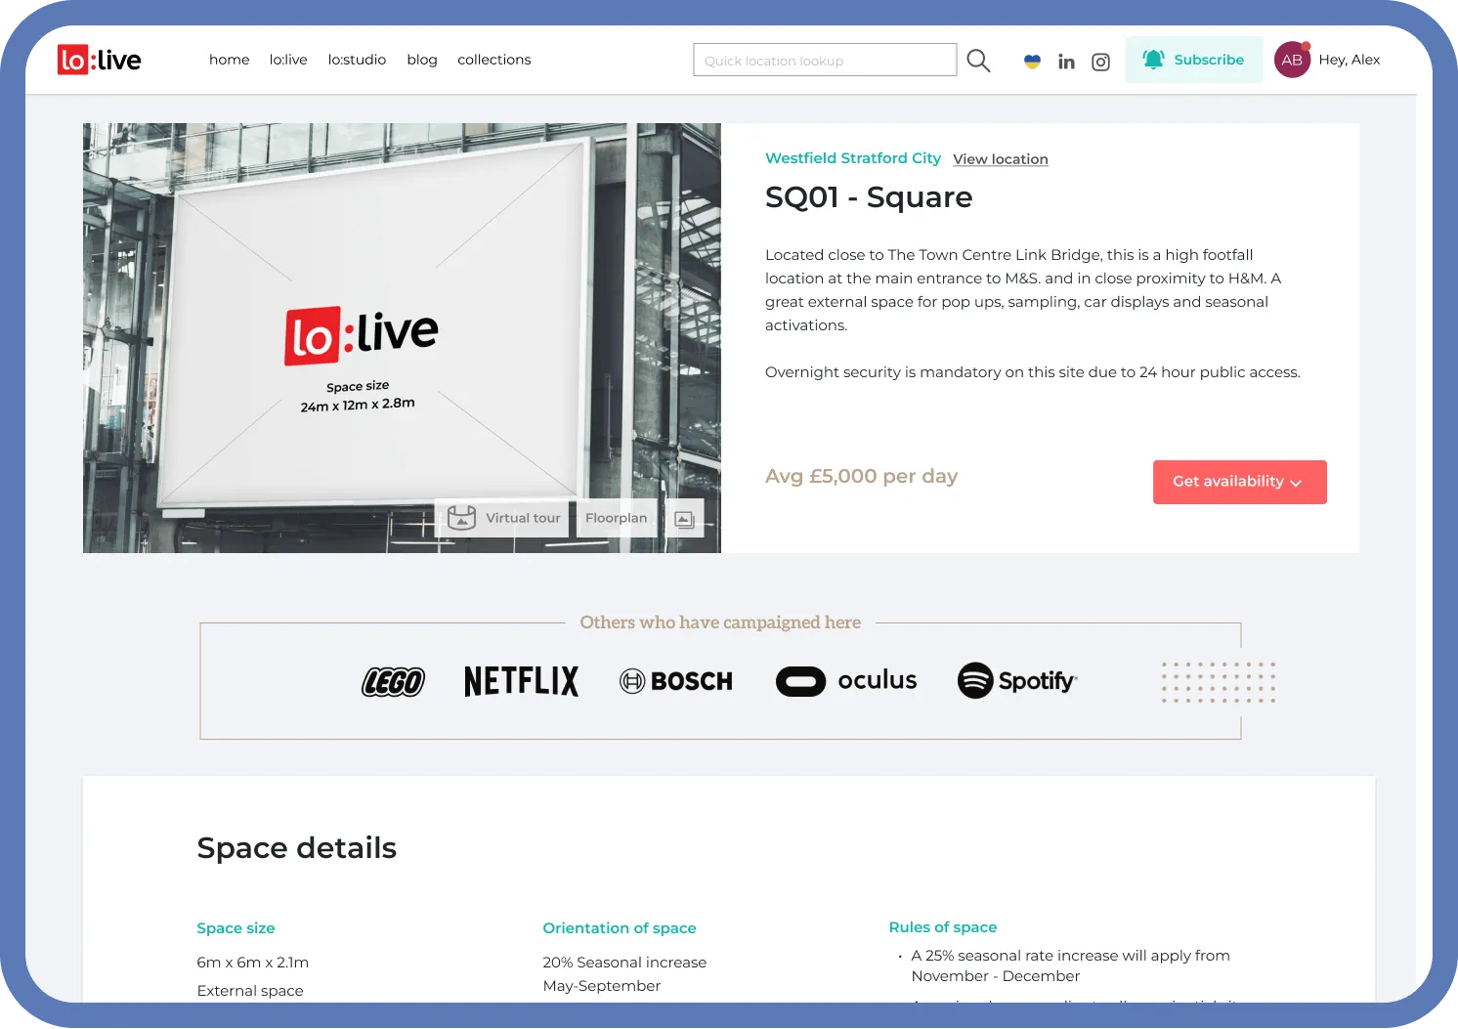Click the Avg £5,000 per day text
The image size is (1458, 1029).
pos(861,477)
